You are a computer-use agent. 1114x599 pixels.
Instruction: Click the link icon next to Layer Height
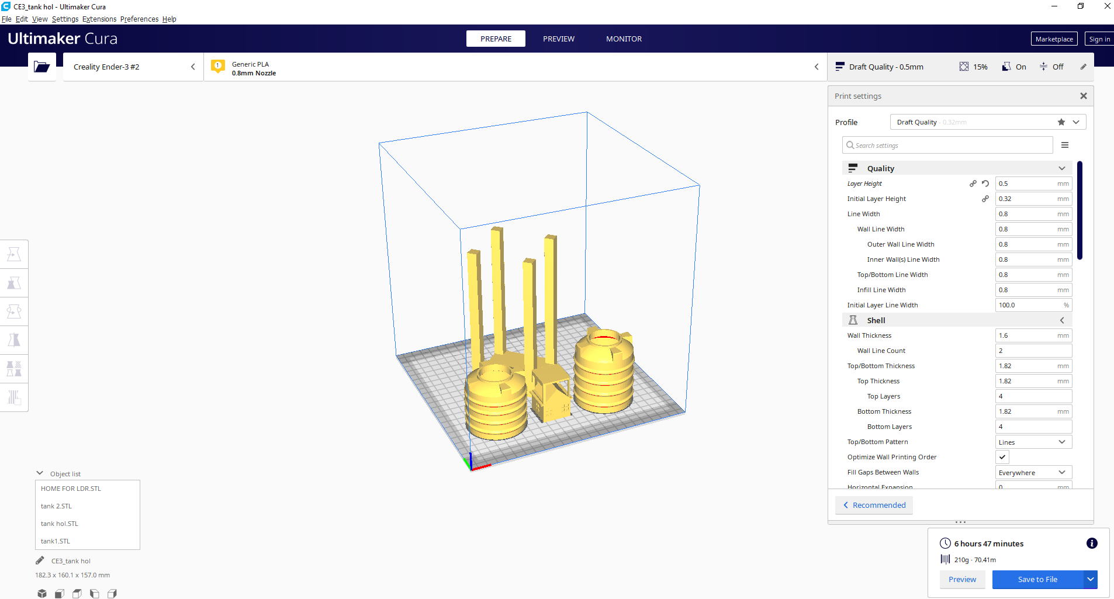click(x=973, y=183)
